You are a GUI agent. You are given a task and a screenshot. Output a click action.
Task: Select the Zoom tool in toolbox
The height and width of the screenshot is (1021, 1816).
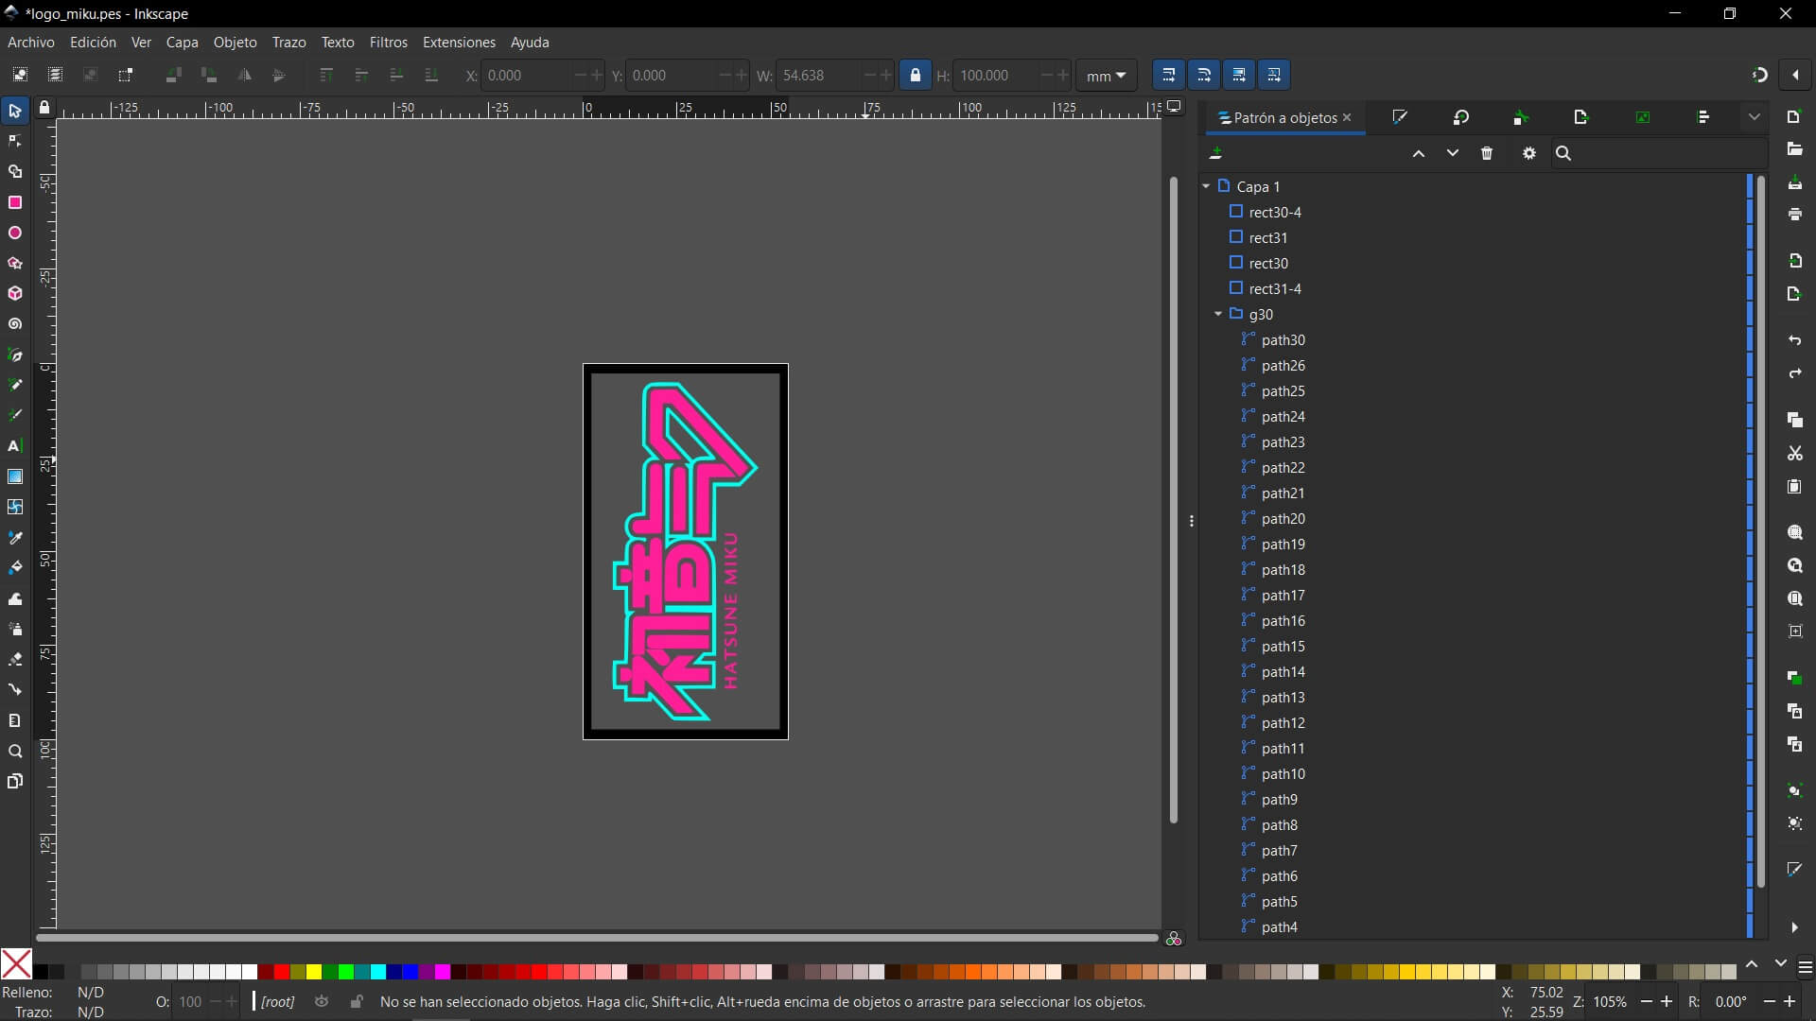click(15, 752)
